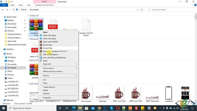
Task: Expand the Send to submenu
Action: click(x=76, y=76)
